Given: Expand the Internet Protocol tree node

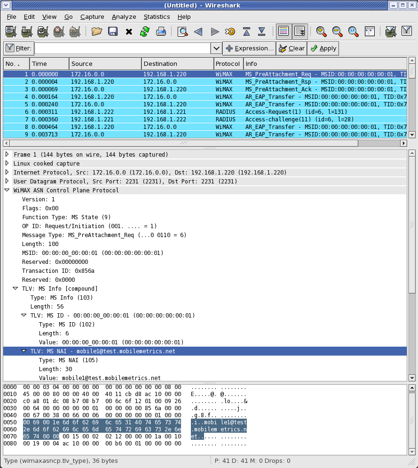Looking at the screenshot, I should click(x=7, y=173).
